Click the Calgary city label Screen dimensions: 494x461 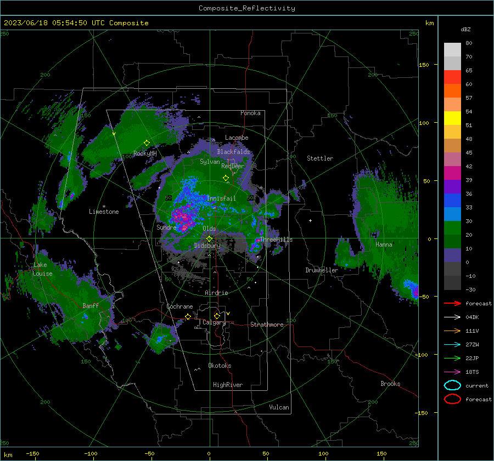pyautogui.click(x=214, y=322)
